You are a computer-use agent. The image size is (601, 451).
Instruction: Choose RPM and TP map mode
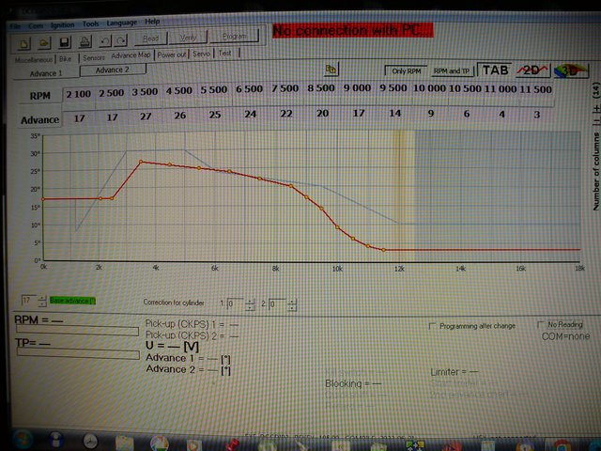click(451, 71)
